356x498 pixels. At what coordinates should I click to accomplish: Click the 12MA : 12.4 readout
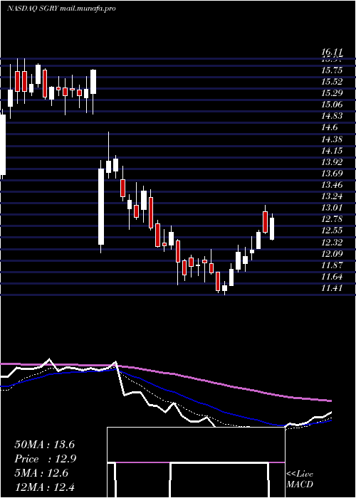click(x=44, y=487)
